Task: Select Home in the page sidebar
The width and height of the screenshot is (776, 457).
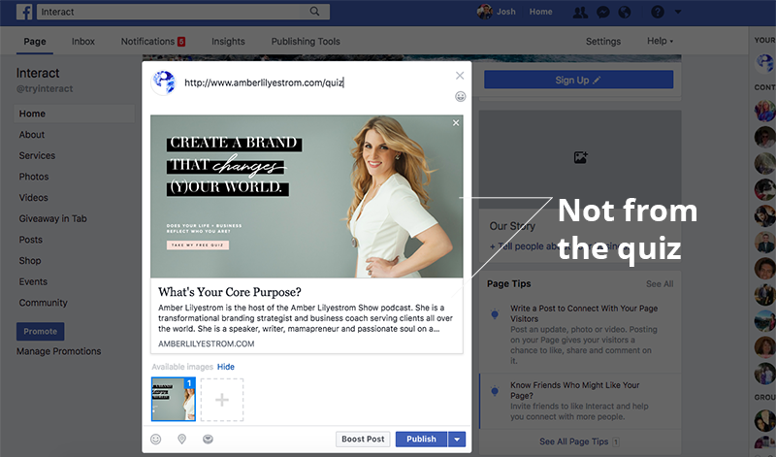Action: pyautogui.click(x=75, y=114)
